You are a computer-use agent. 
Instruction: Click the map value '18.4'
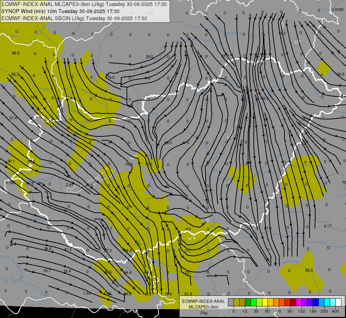click(x=67, y=271)
